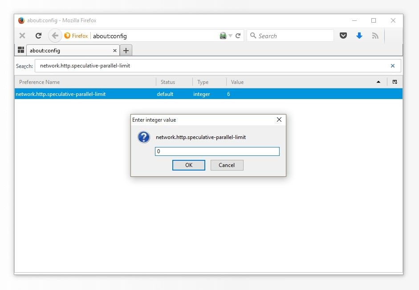Image resolution: width=419 pixels, height=290 pixels.
Task: Click the stop loading X icon
Action: [22, 36]
